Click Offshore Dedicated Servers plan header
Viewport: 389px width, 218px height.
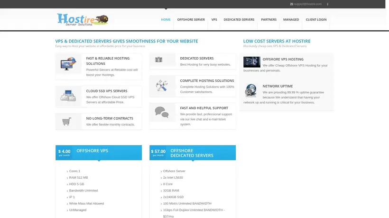tap(193, 152)
